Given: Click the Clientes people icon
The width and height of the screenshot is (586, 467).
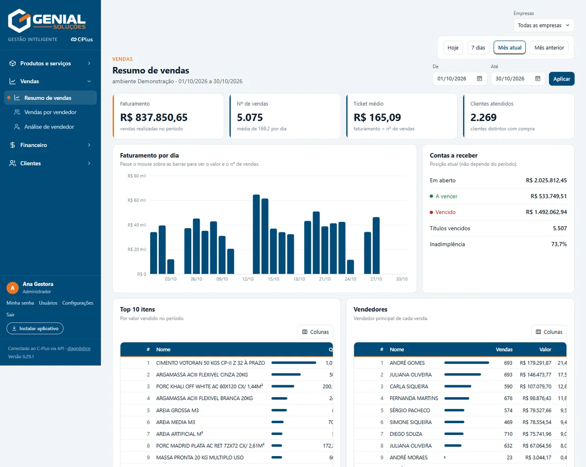Looking at the screenshot, I should [12, 163].
